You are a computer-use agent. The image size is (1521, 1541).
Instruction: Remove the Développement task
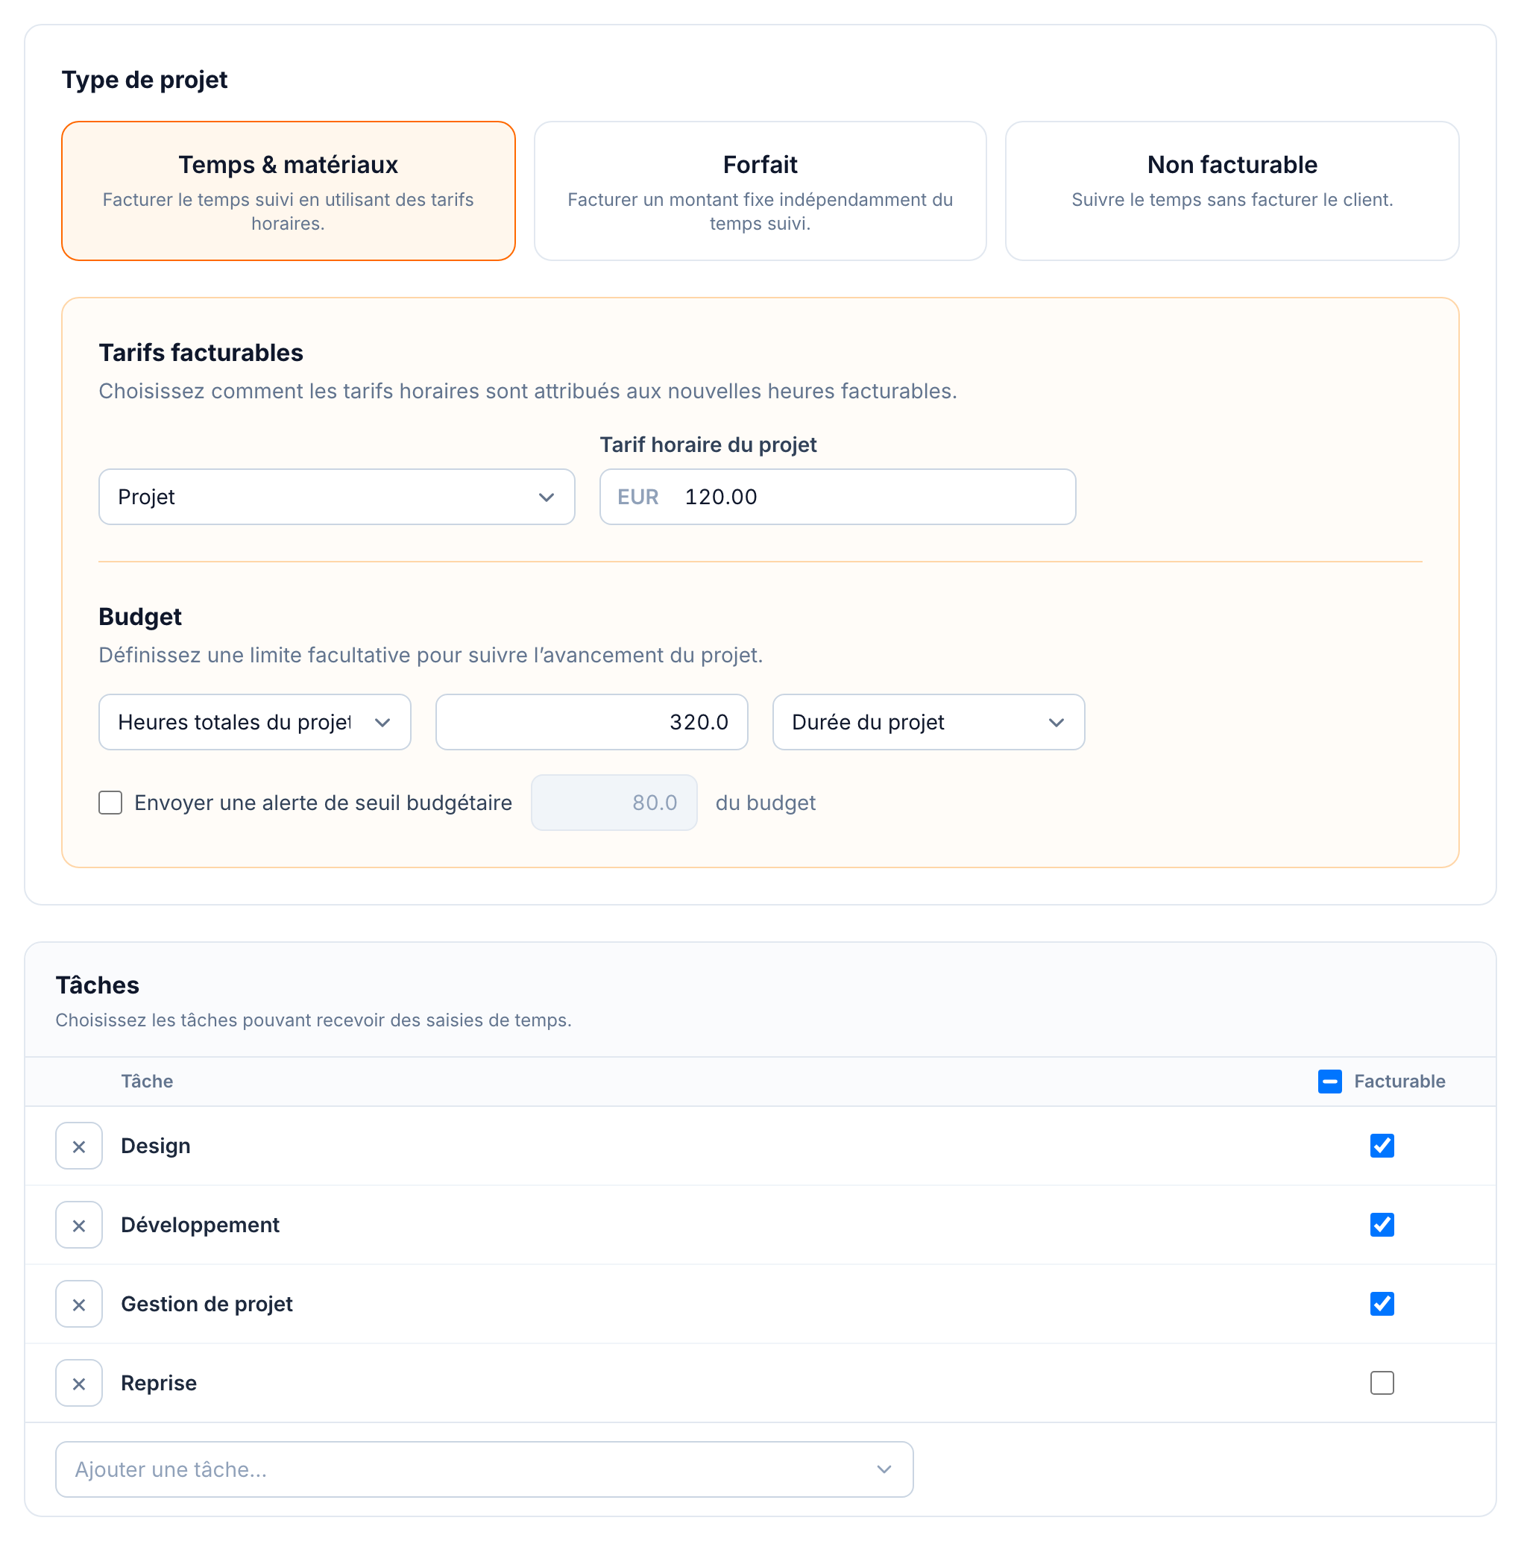pyautogui.click(x=79, y=1225)
